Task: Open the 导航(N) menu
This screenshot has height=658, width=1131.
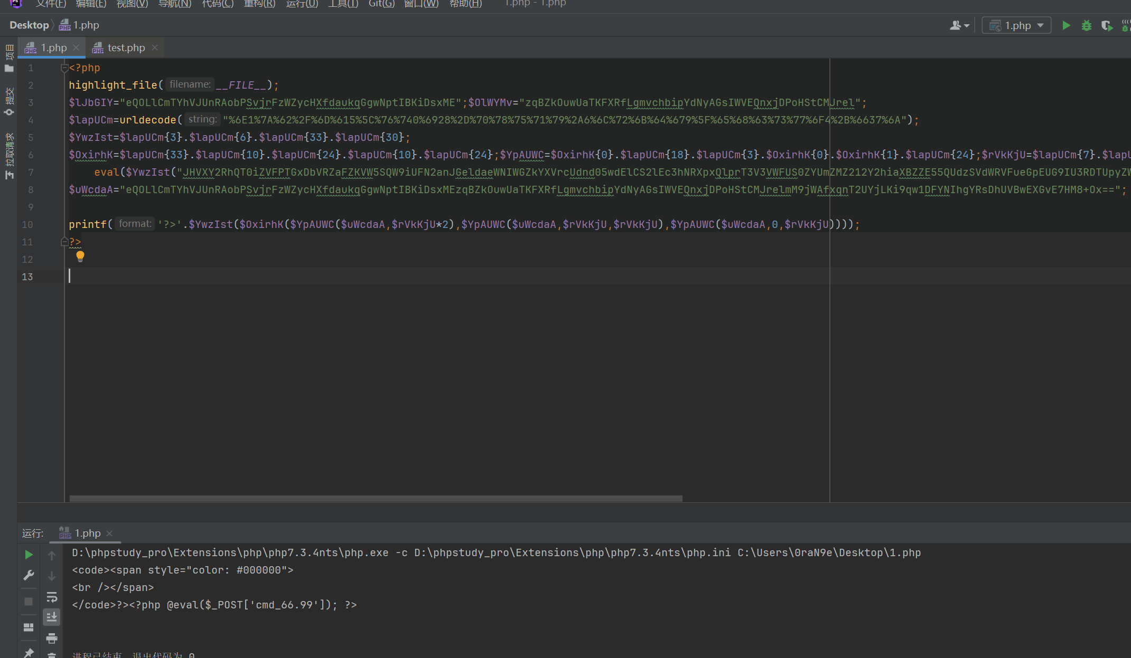Action: point(175,4)
